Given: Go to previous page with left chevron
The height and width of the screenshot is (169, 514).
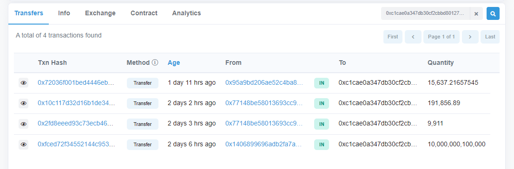Looking at the screenshot, I should pyautogui.click(x=413, y=37).
